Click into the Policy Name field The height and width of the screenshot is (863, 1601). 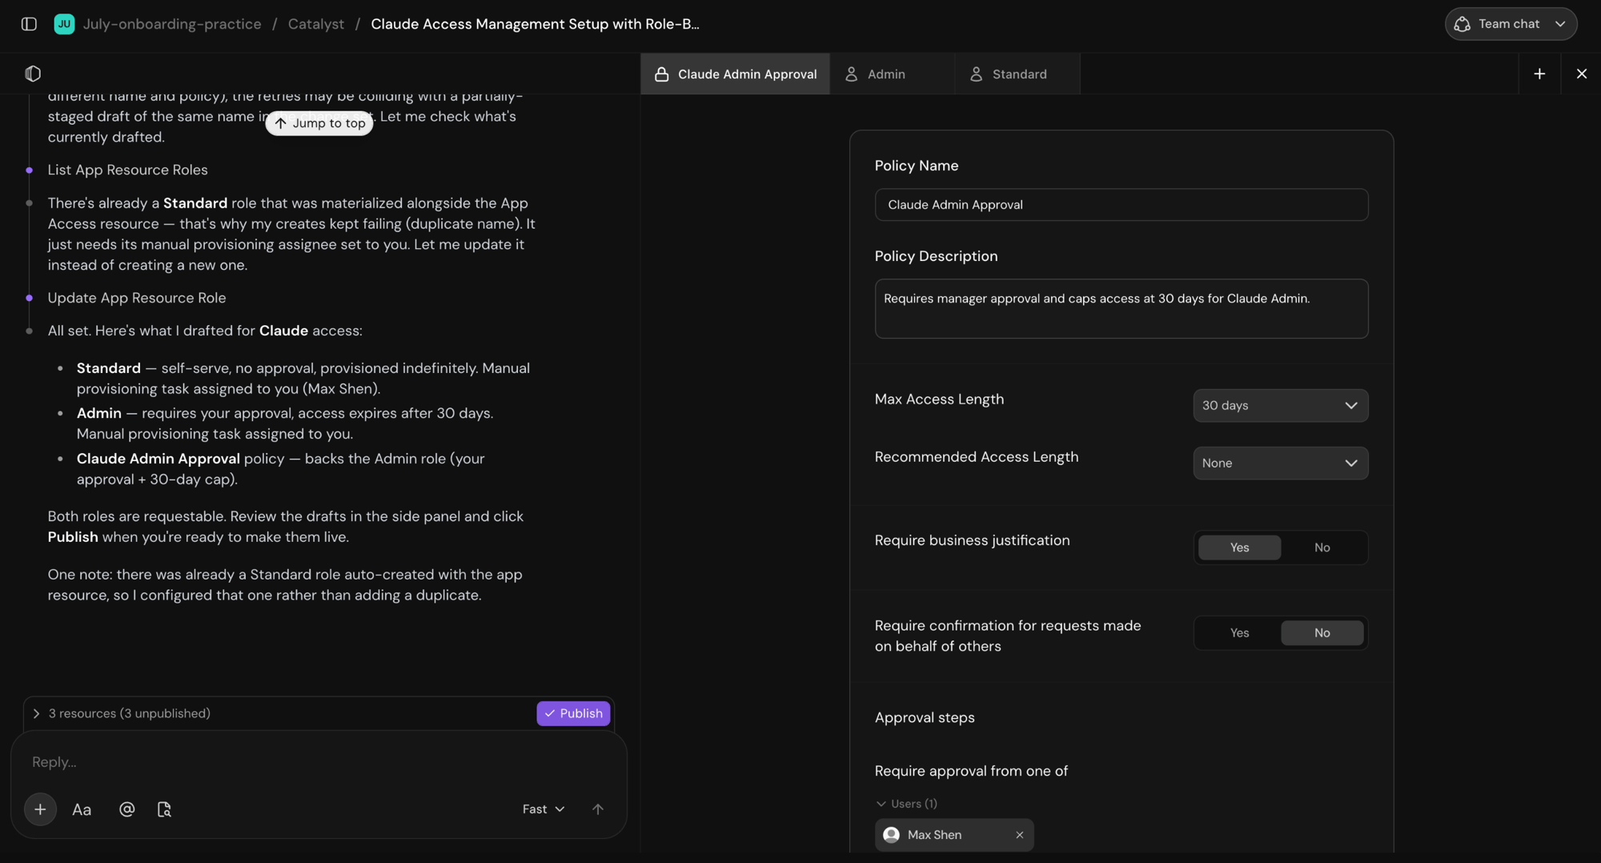(1121, 205)
